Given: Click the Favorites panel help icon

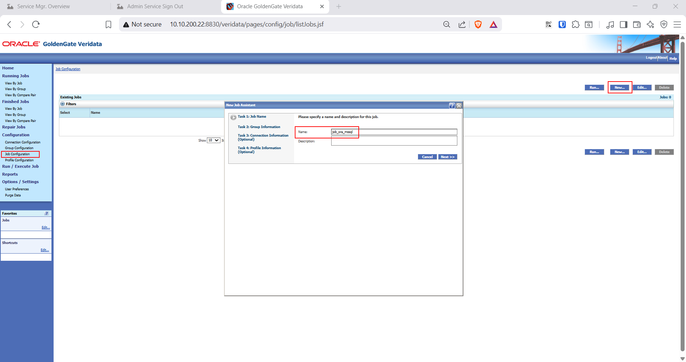Looking at the screenshot, I should point(46,214).
